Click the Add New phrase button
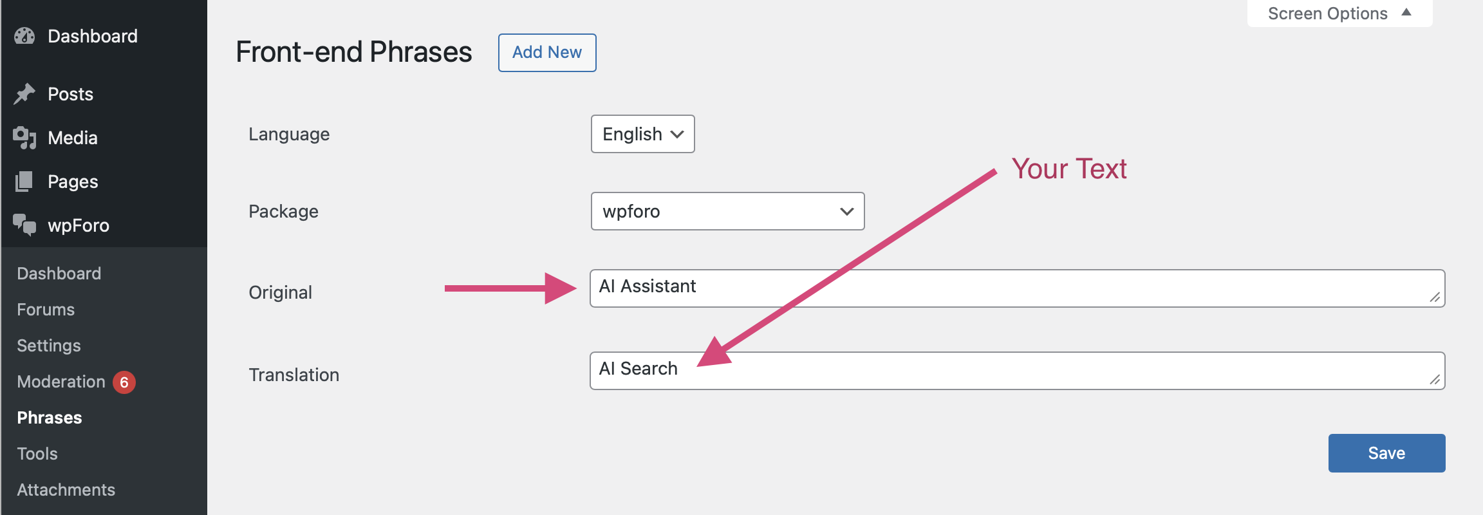 (547, 53)
